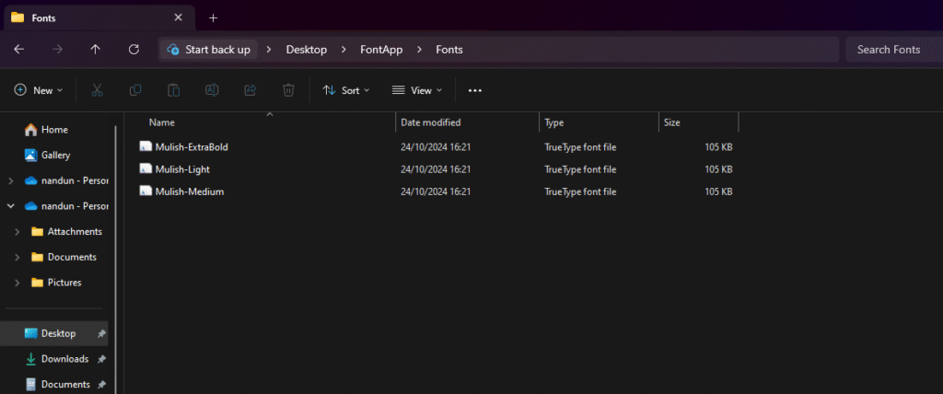Image resolution: width=943 pixels, height=394 pixels.
Task: Expand the collapsed nandun OneDrive entry
Action: (11, 180)
